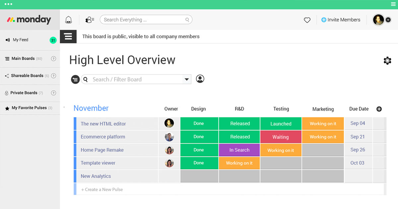This screenshot has width=398, height=209.
Task: Open the user profile avatar
Action: coord(378,20)
